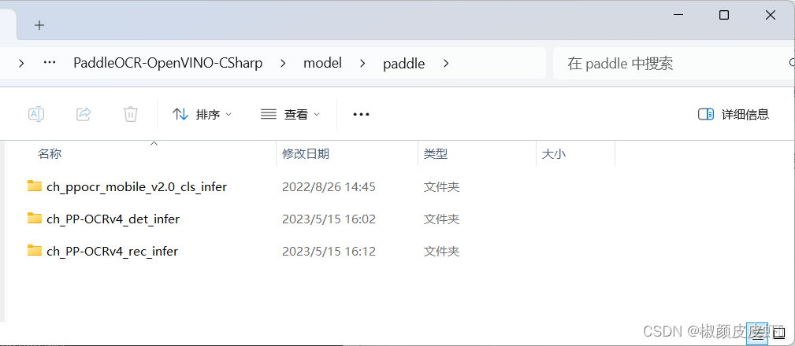This screenshot has width=795, height=346.
Task: Select ch_ppocr_mobile_v2.0_cls_infer folder icon
Action: coord(35,186)
